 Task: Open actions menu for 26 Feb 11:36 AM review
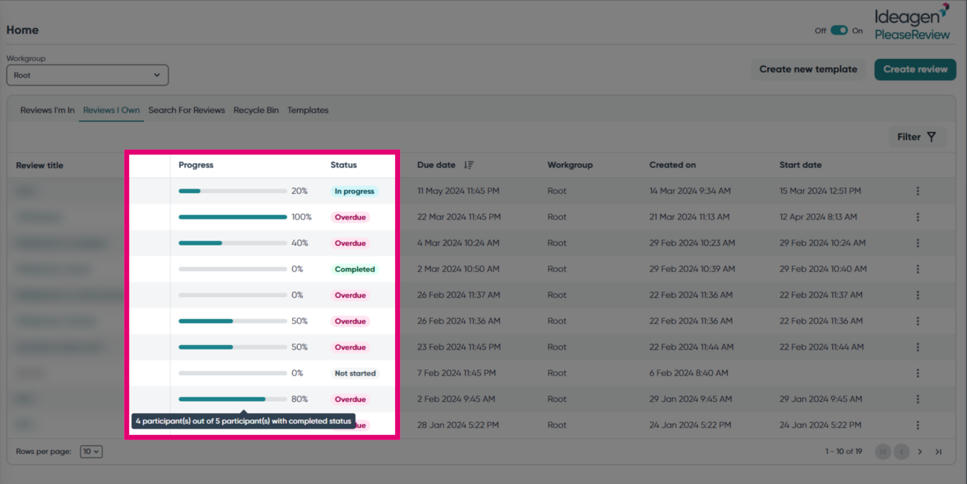coord(917,321)
